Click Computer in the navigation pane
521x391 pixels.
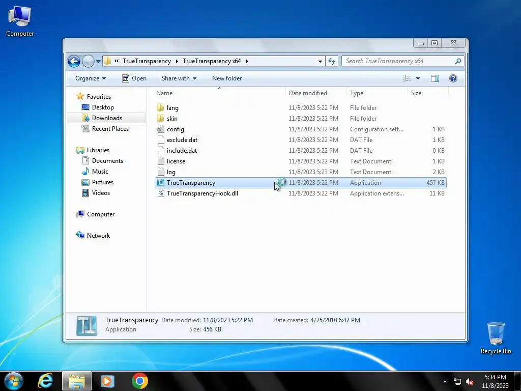coord(101,214)
